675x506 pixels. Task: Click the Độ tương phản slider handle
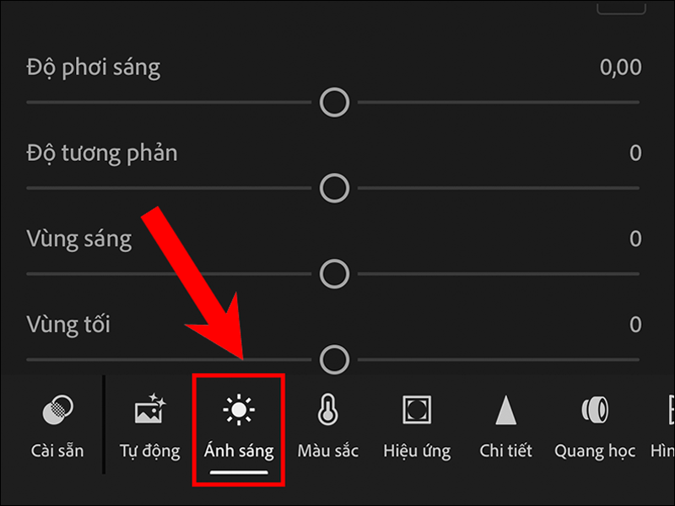[x=335, y=187]
